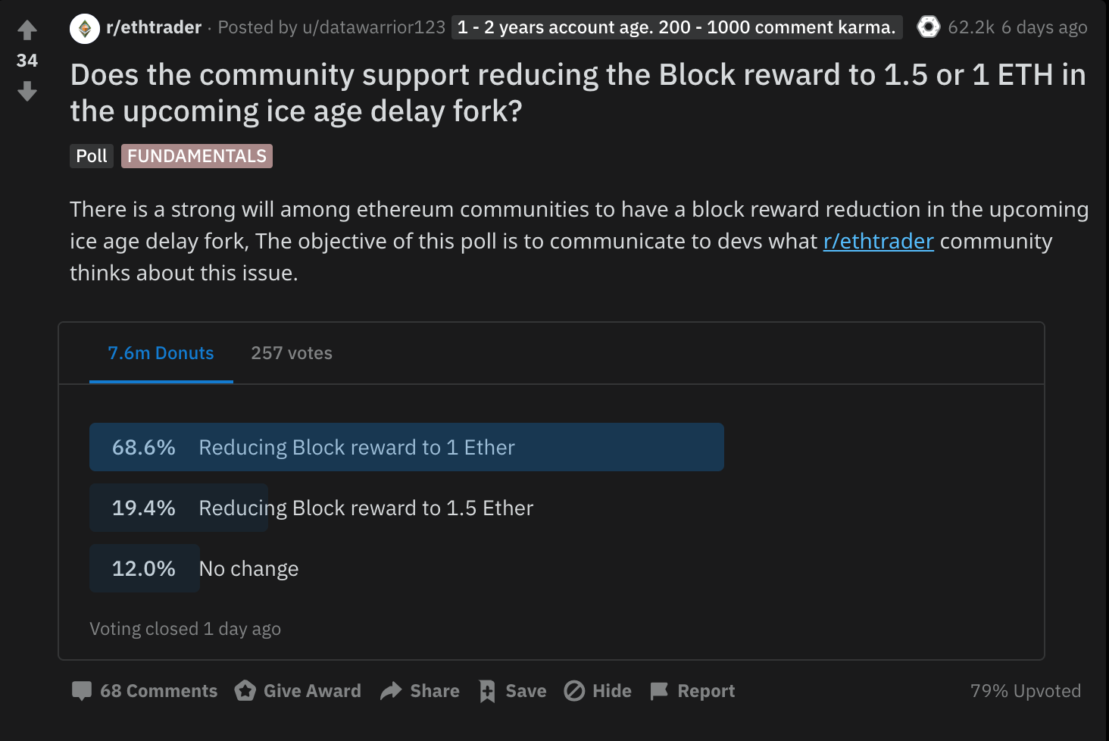Open the r/ethtrader link in post body
The width and height of the screenshot is (1109, 741).
pos(878,241)
